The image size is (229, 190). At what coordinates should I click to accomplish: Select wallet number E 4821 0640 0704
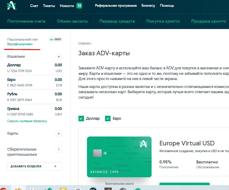click(x=20, y=85)
